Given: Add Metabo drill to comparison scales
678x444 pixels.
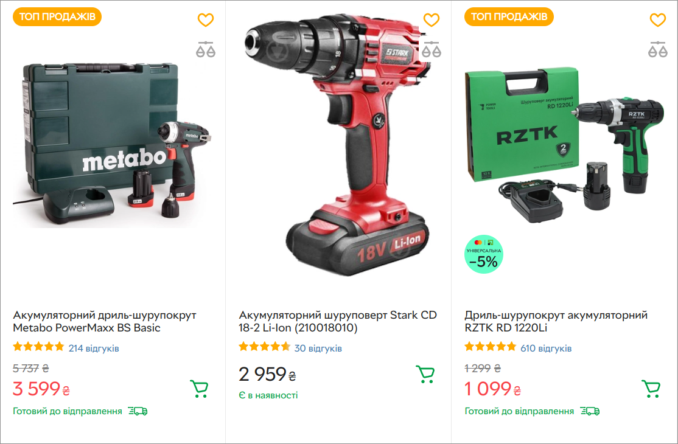Looking at the screenshot, I should point(206,50).
